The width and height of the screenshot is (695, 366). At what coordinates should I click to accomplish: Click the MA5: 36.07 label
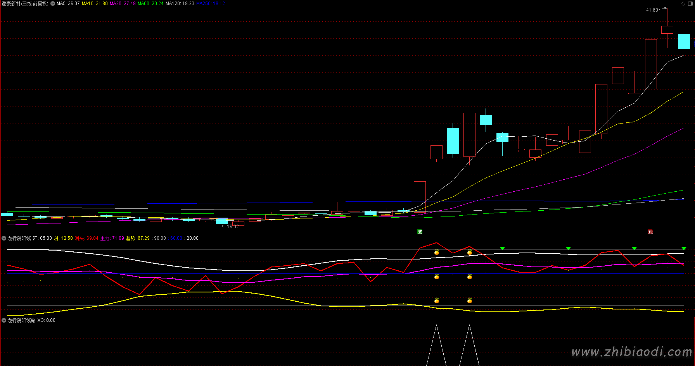[68, 3]
